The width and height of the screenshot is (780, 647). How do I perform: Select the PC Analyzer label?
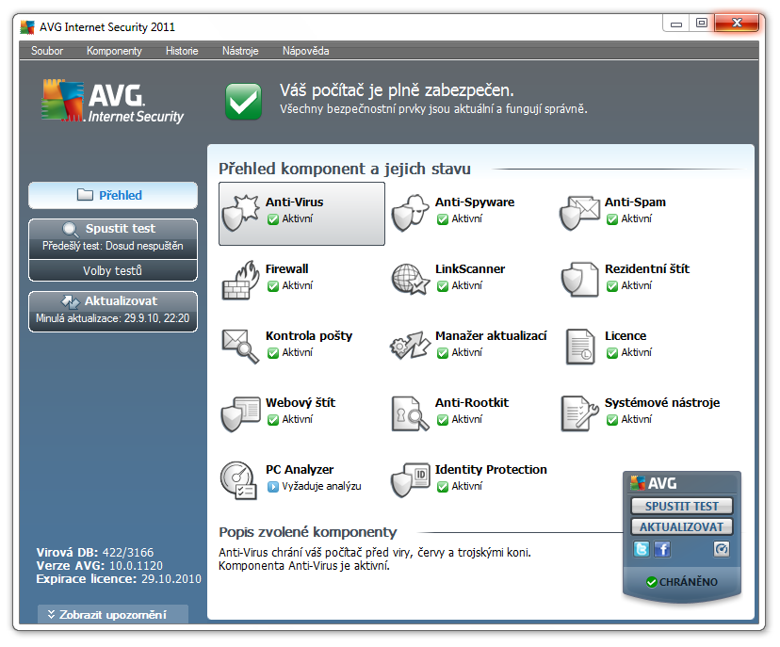300,469
